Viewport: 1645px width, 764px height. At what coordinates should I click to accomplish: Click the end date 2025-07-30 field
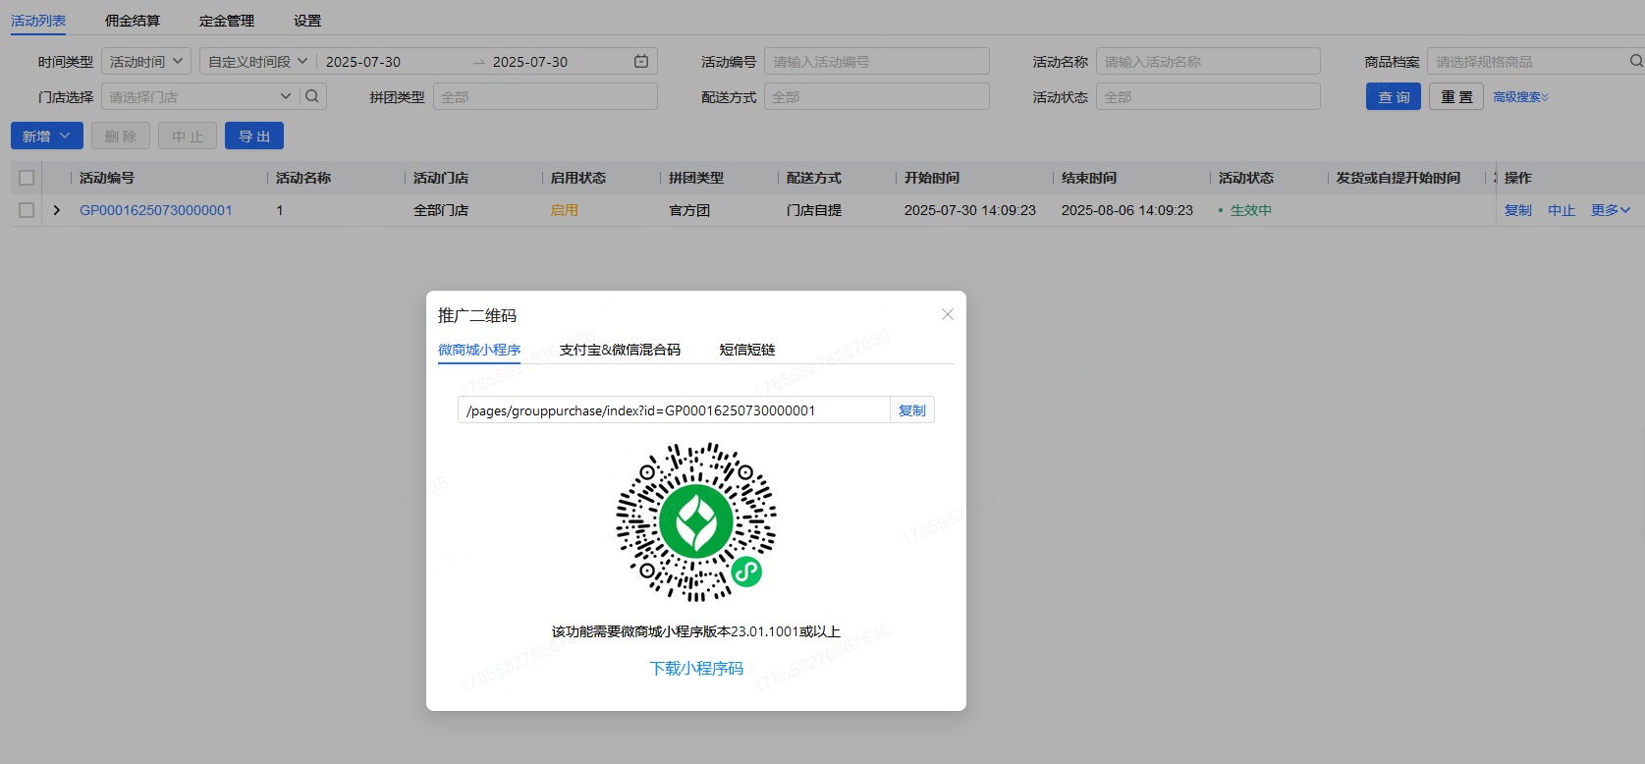pos(559,61)
